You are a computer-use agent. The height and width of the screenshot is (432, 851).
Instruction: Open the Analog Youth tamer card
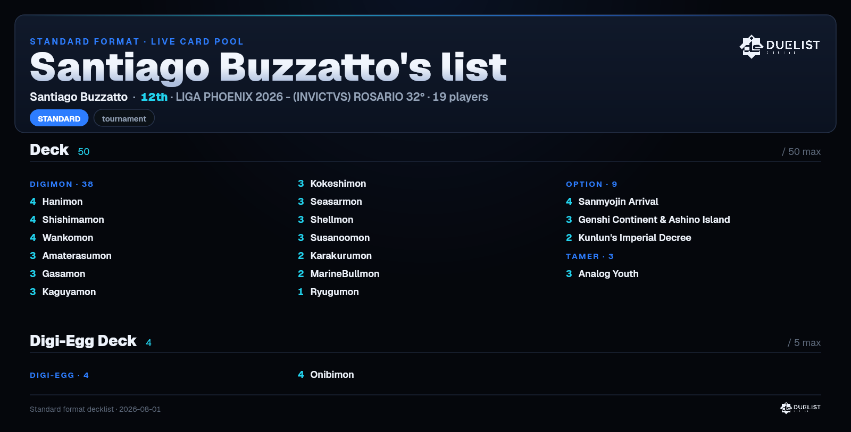pos(602,274)
